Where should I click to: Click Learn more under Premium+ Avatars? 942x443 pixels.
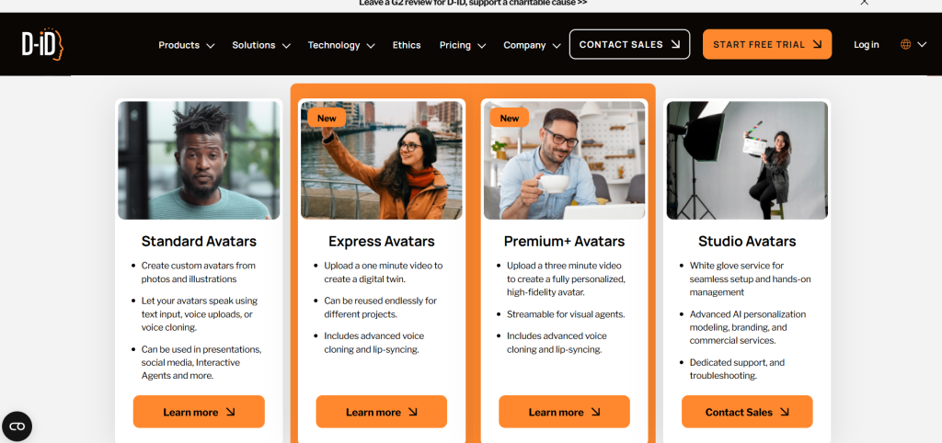pos(564,412)
